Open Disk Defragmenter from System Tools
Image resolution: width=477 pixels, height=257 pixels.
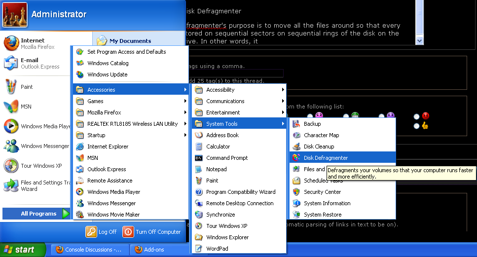coord(326,158)
